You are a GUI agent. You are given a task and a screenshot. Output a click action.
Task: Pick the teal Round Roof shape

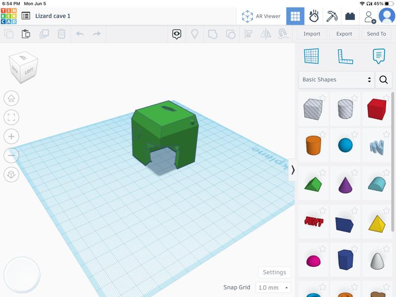pyautogui.click(x=377, y=184)
